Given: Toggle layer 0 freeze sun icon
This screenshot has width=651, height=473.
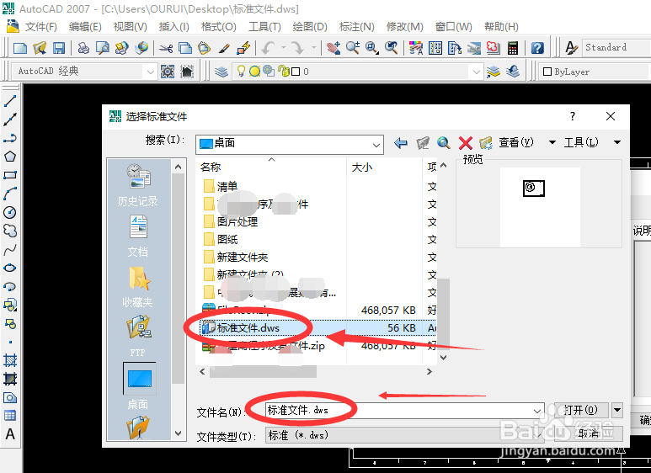Looking at the screenshot, I should click(x=254, y=72).
